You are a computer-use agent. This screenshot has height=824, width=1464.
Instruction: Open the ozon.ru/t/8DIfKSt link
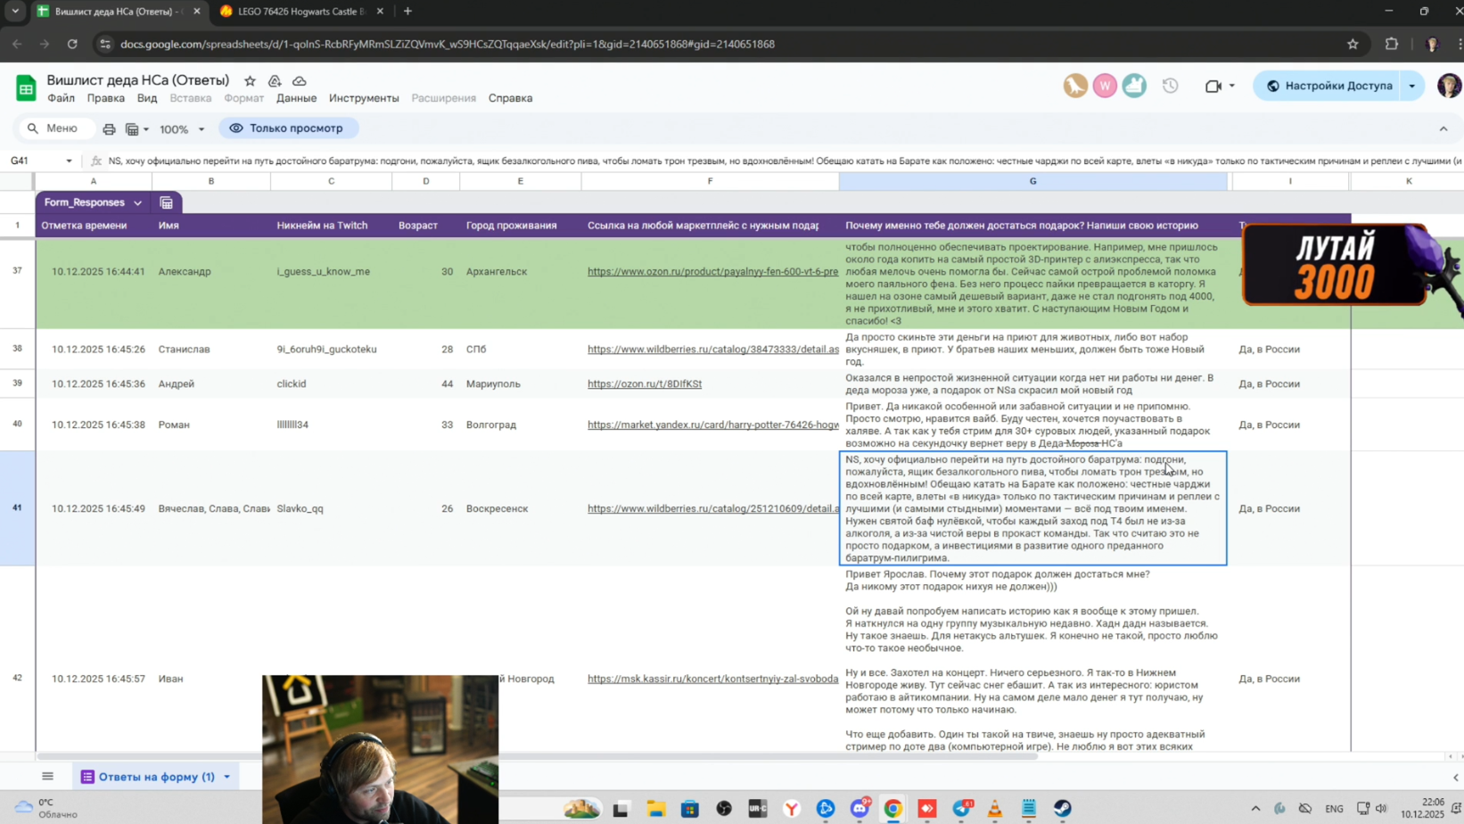pos(645,383)
